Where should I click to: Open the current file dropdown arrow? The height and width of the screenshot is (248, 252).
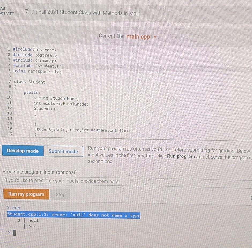(155, 37)
